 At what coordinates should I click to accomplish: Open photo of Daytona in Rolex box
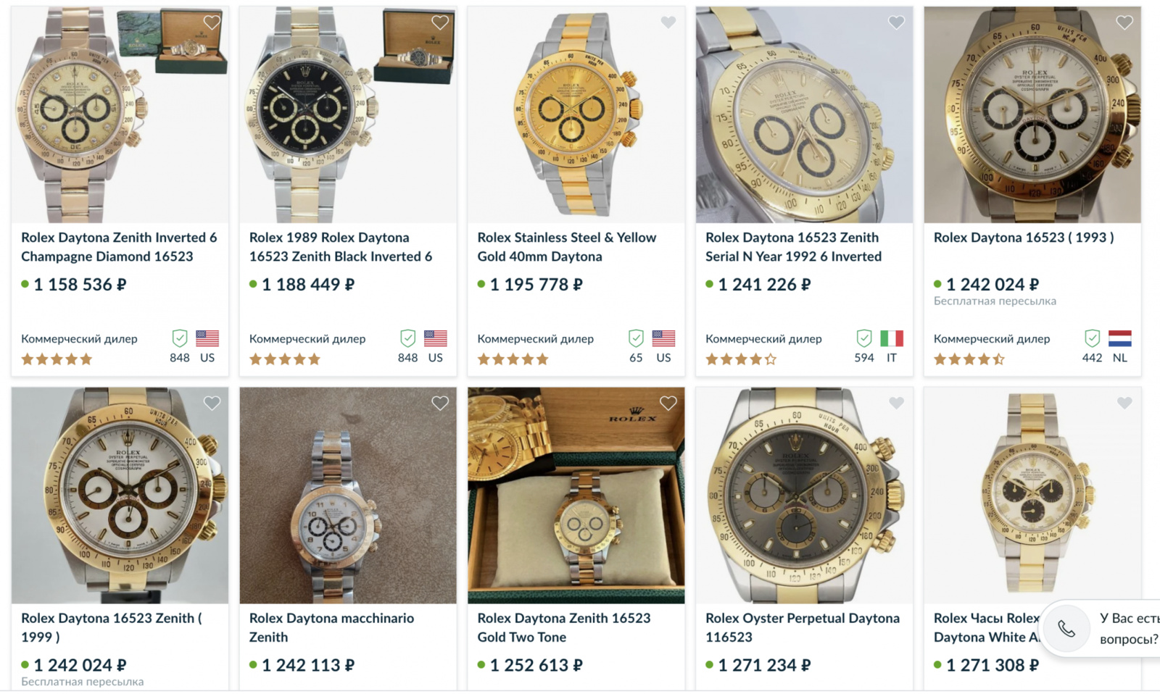576,496
